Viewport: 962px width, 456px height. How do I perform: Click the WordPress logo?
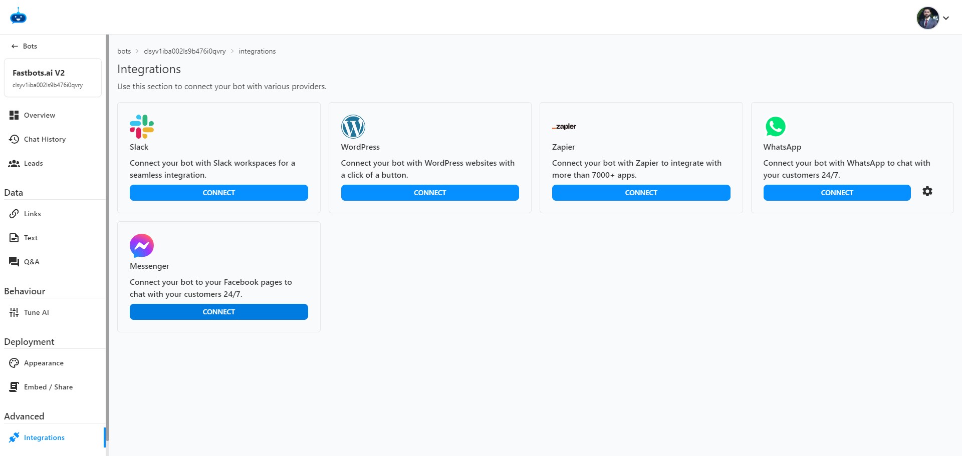(x=353, y=127)
